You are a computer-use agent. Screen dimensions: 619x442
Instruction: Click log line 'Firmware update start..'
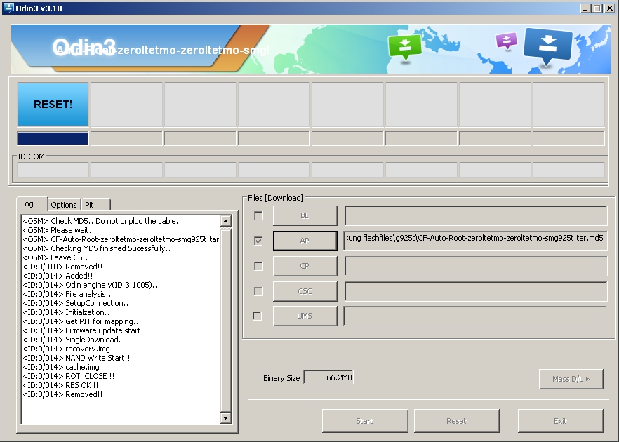(84, 330)
